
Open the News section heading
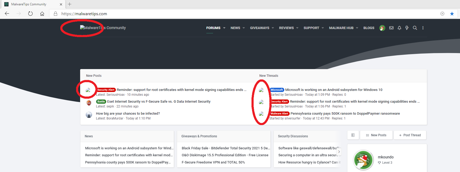pyautogui.click(x=89, y=136)
